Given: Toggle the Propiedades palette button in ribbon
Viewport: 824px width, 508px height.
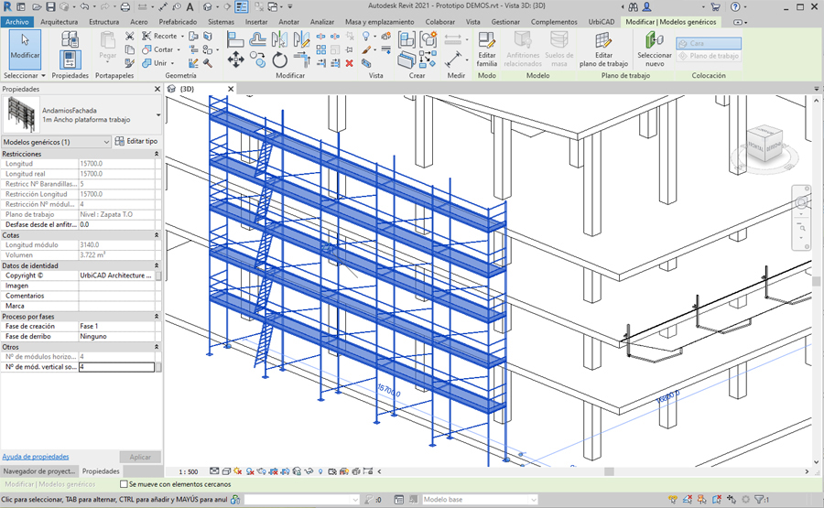Looking at the screenshot, I should (x=69, y=60).
